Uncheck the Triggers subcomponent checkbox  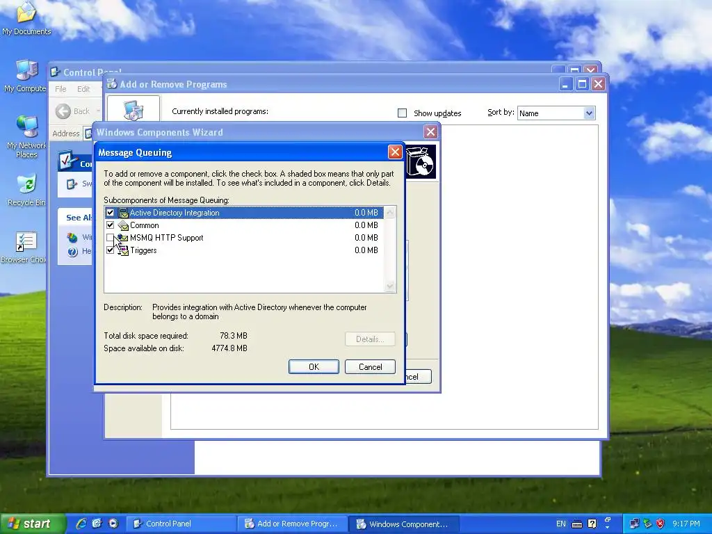[x=110, y=250]
